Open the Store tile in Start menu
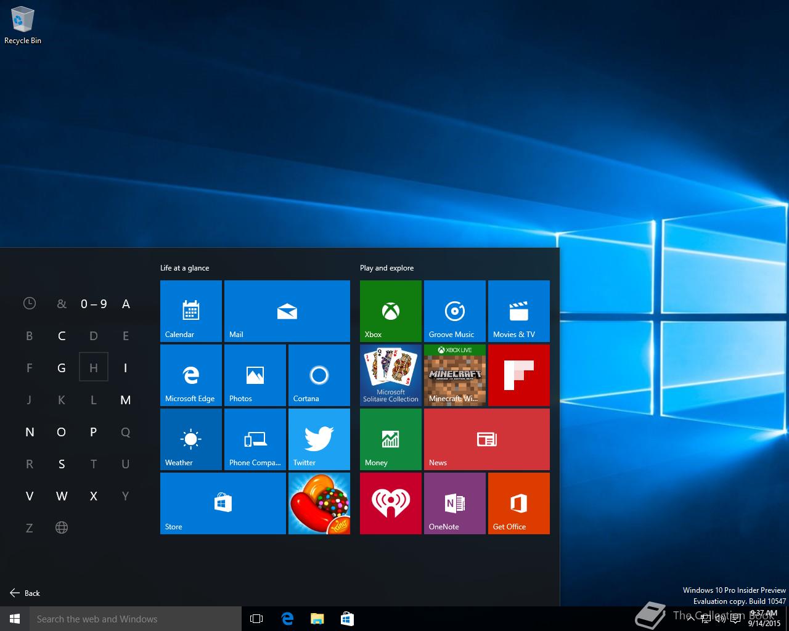The height and width of the screenshot is (631, 789). click(x=223, y=503)
